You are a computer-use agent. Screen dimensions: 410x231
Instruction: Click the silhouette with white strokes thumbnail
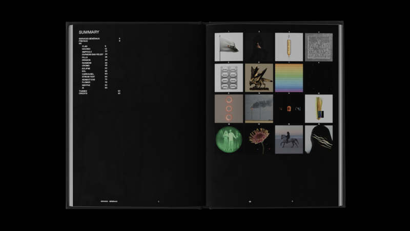pos(319,139)
